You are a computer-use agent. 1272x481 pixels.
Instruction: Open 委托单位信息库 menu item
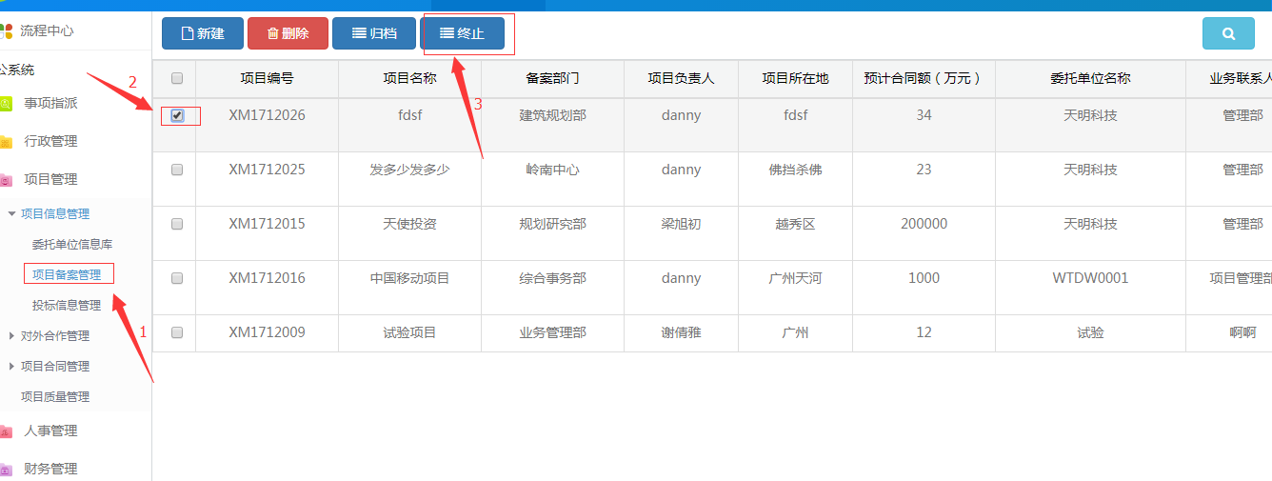pyautogui.click(x=72, y=245)
